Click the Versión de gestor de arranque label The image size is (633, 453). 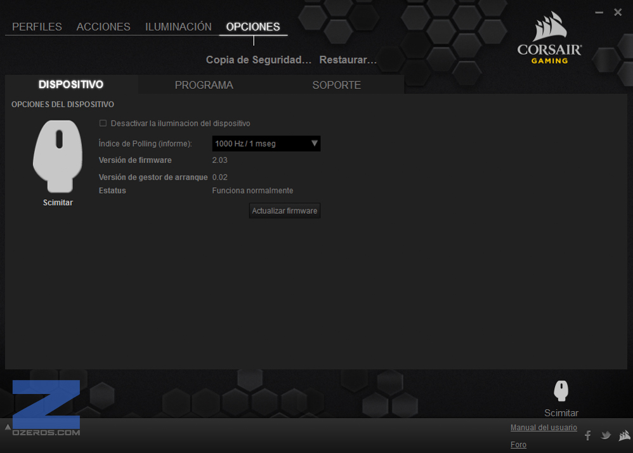pos(153,177)
